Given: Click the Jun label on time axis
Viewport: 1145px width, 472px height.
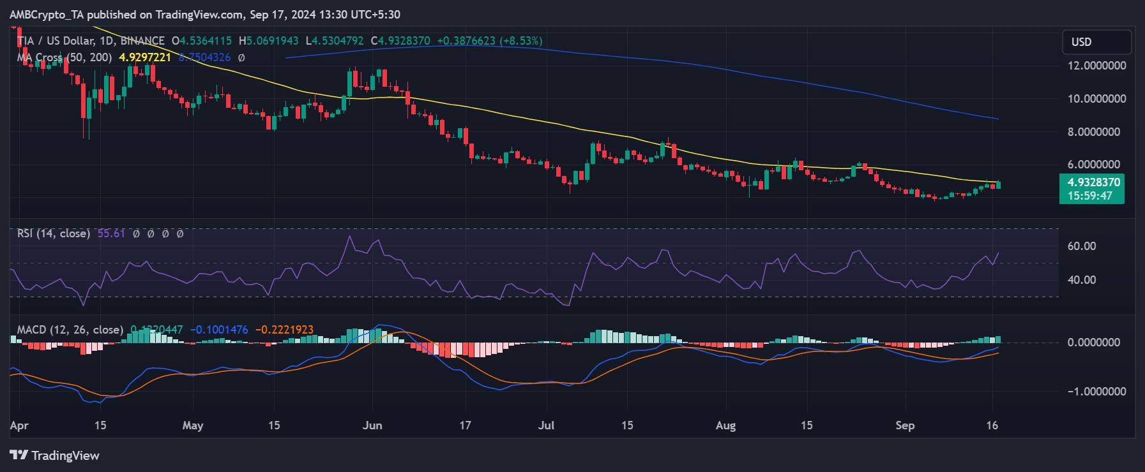Looking at the screenshot, I should (x=372, y=425).
